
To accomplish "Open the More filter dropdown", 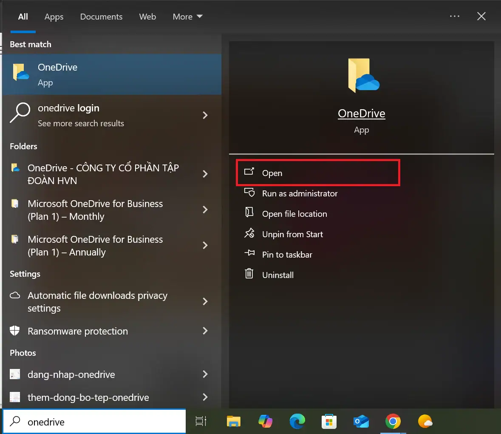I will [x=187, y=17].
